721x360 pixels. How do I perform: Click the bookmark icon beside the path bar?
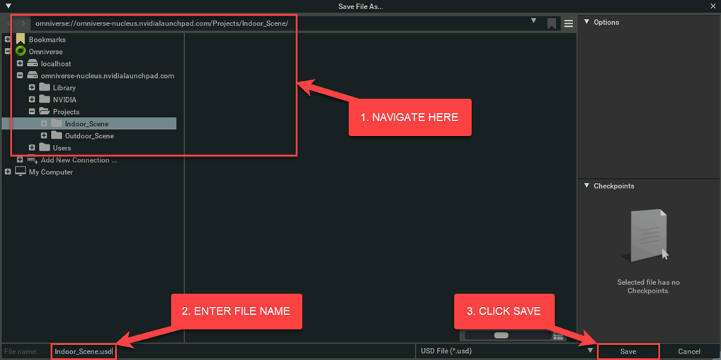[x=551, y=23]
